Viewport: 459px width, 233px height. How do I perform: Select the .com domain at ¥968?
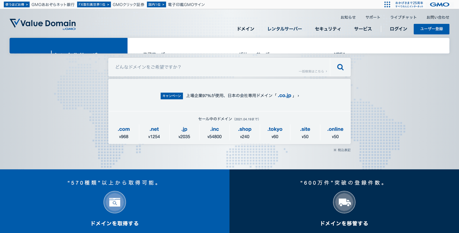pos(124,133)
